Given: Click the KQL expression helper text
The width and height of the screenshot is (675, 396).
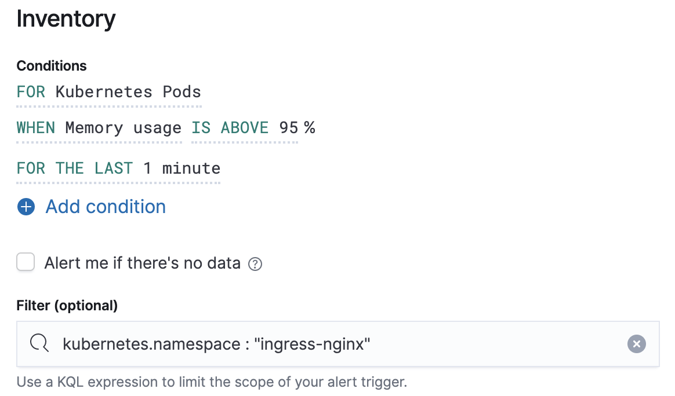Looking at the screenshot, I should click(x=212, y=382).
